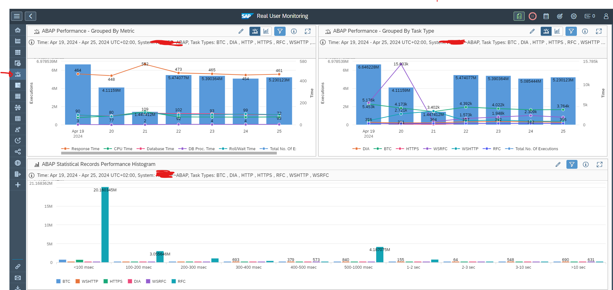Edit the Grouped By Task Type card

pyautogui.click(x=532, y=31)
